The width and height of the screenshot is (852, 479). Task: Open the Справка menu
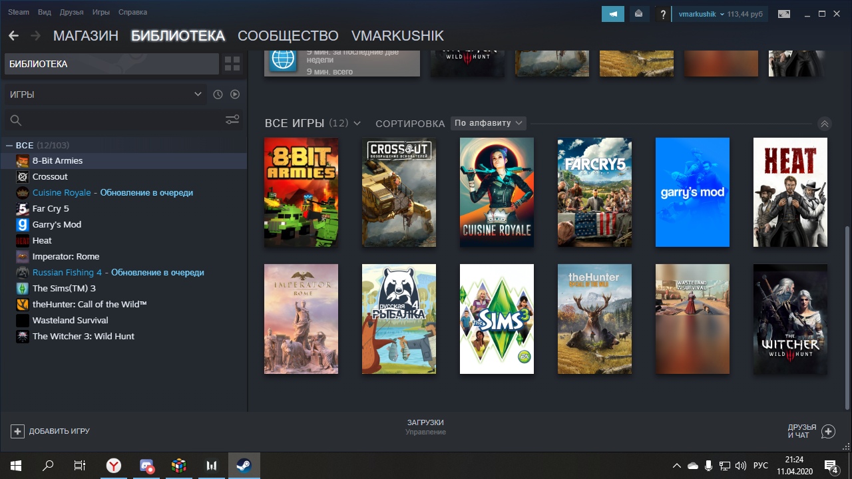coord(132,12)
